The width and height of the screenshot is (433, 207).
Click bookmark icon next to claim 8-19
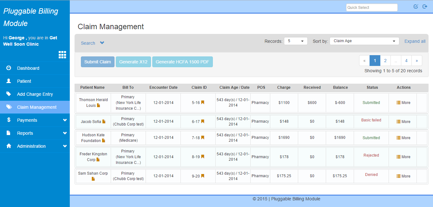(x=203, y=157)
